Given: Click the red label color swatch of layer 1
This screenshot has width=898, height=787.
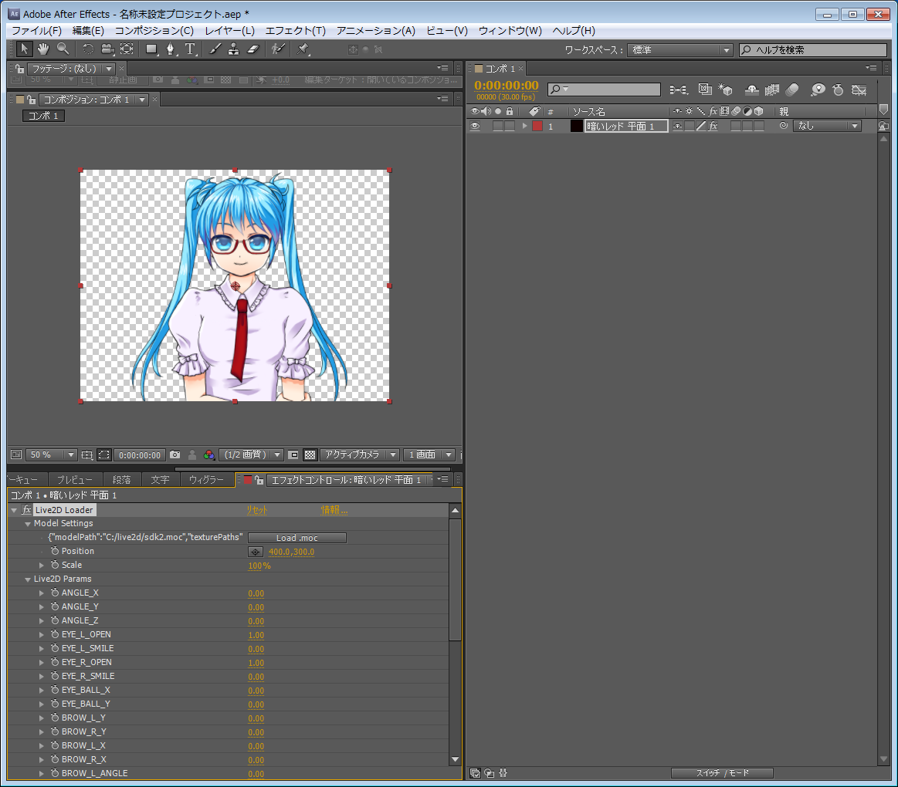Looking at the screenshot, I should pos(537,126).
